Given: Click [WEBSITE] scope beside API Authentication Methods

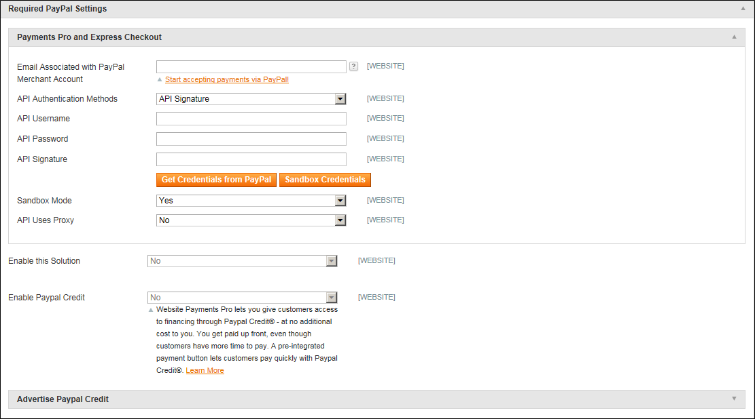Looking at the screenshot, I should 385,98.
